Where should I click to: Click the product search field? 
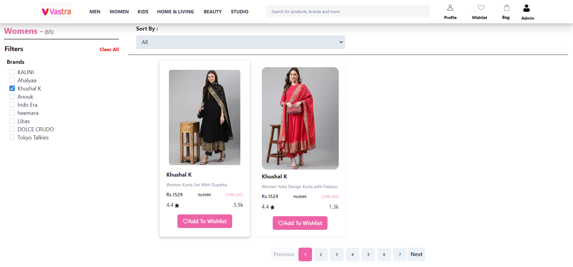coord(347,11)
